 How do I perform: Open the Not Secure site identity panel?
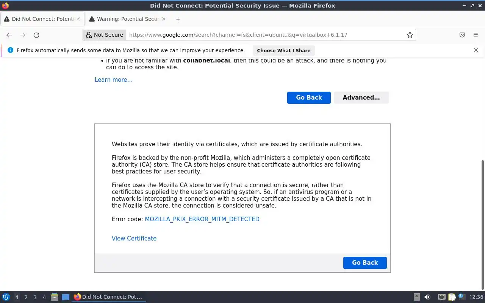[x=105, y=35]
